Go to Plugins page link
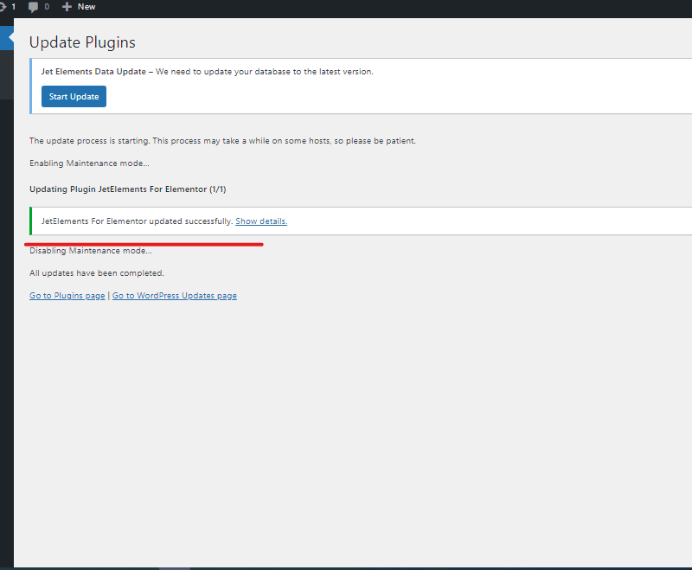 point(67,296)
